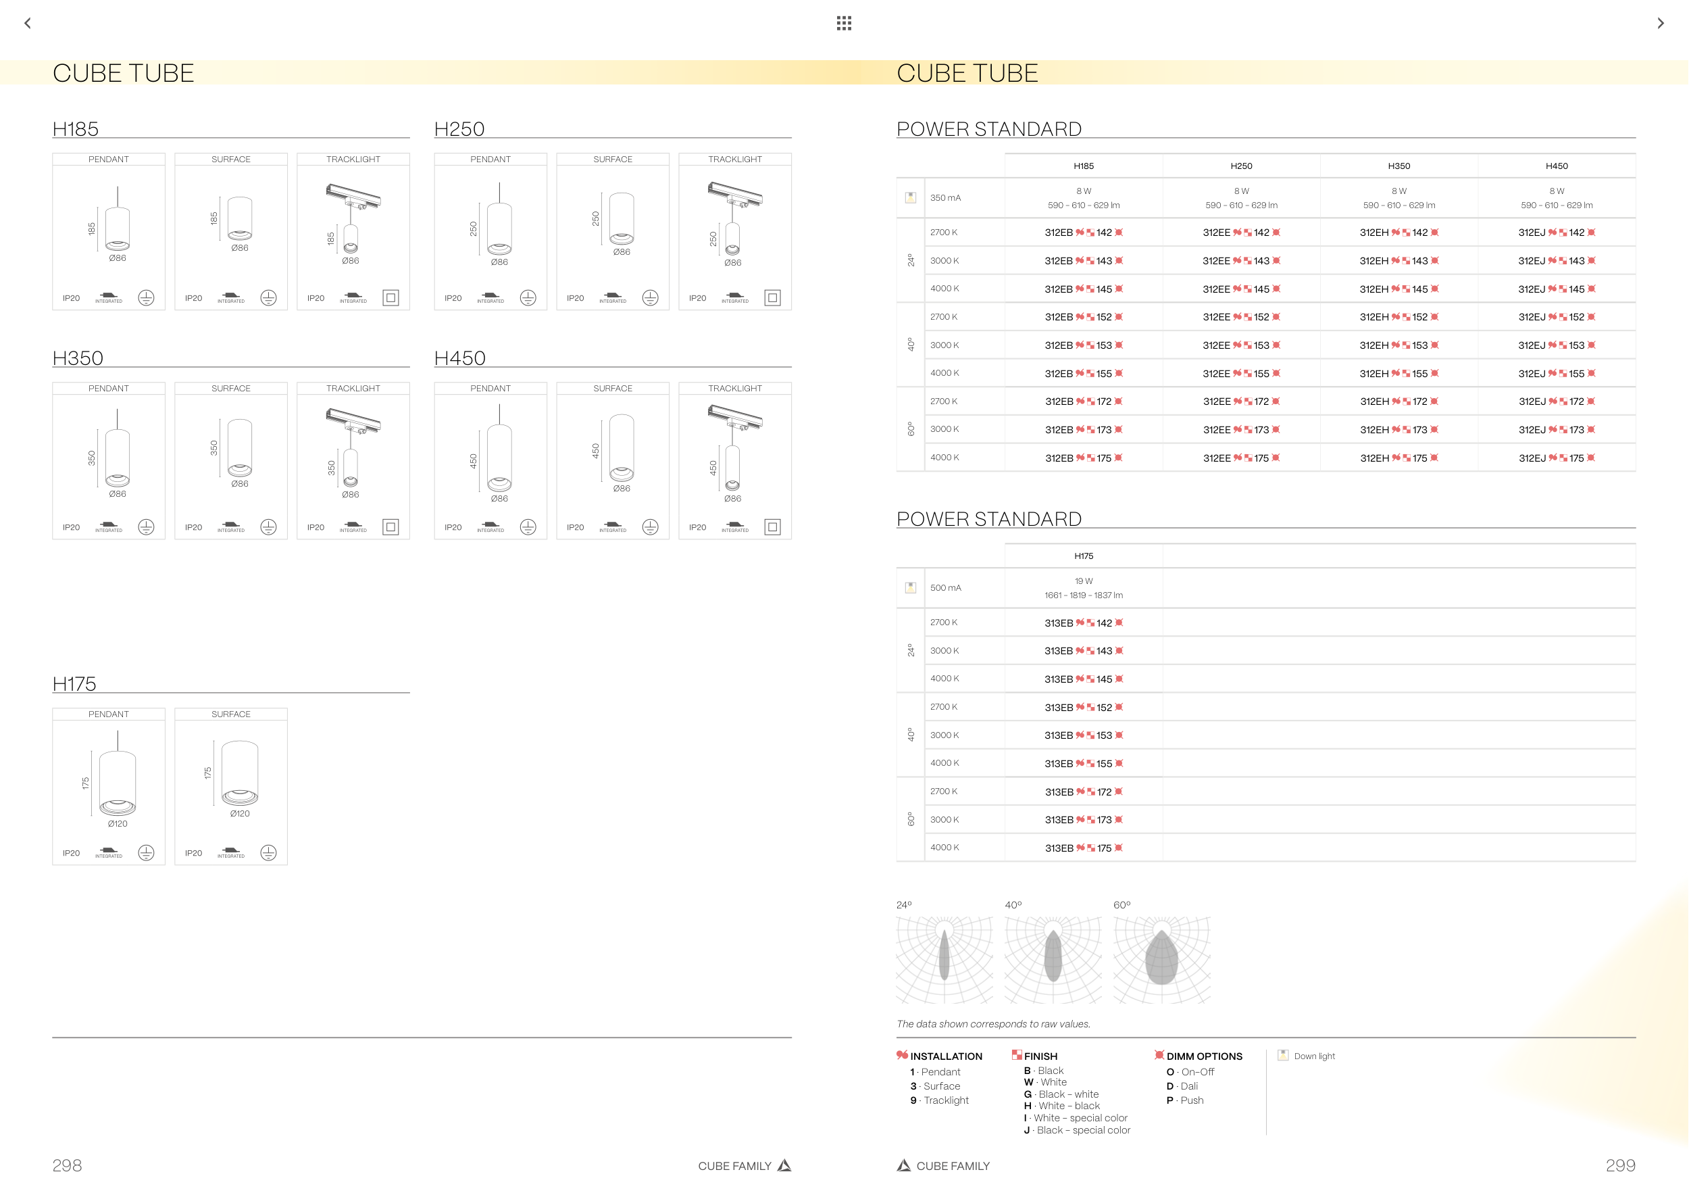The image size is (1689, 1195).
Task: Go to the previous page arrow
Action: 28,24
